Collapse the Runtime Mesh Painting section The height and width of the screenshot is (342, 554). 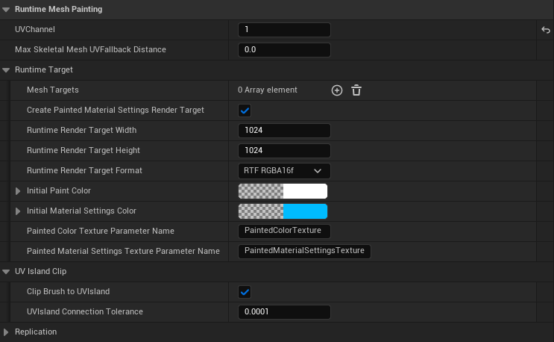[6, 10]
